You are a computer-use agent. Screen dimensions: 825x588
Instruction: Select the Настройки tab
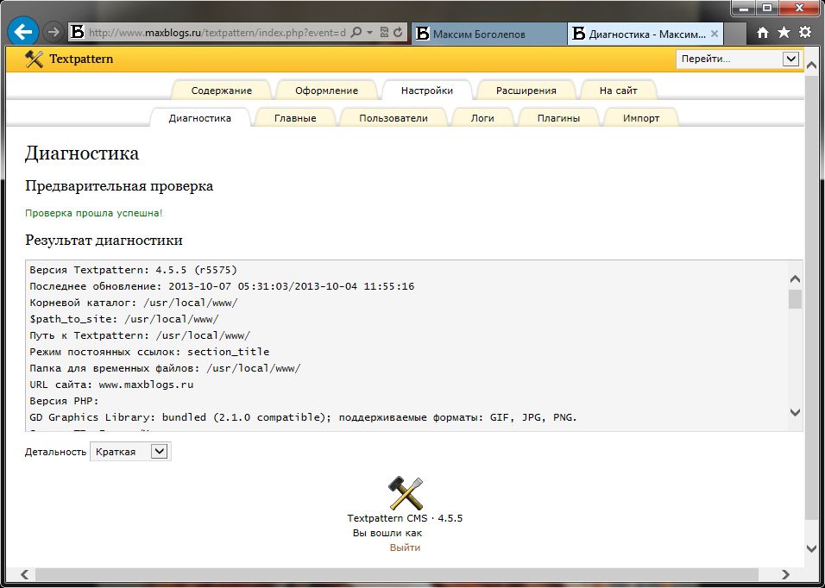[x=426, y=91]
